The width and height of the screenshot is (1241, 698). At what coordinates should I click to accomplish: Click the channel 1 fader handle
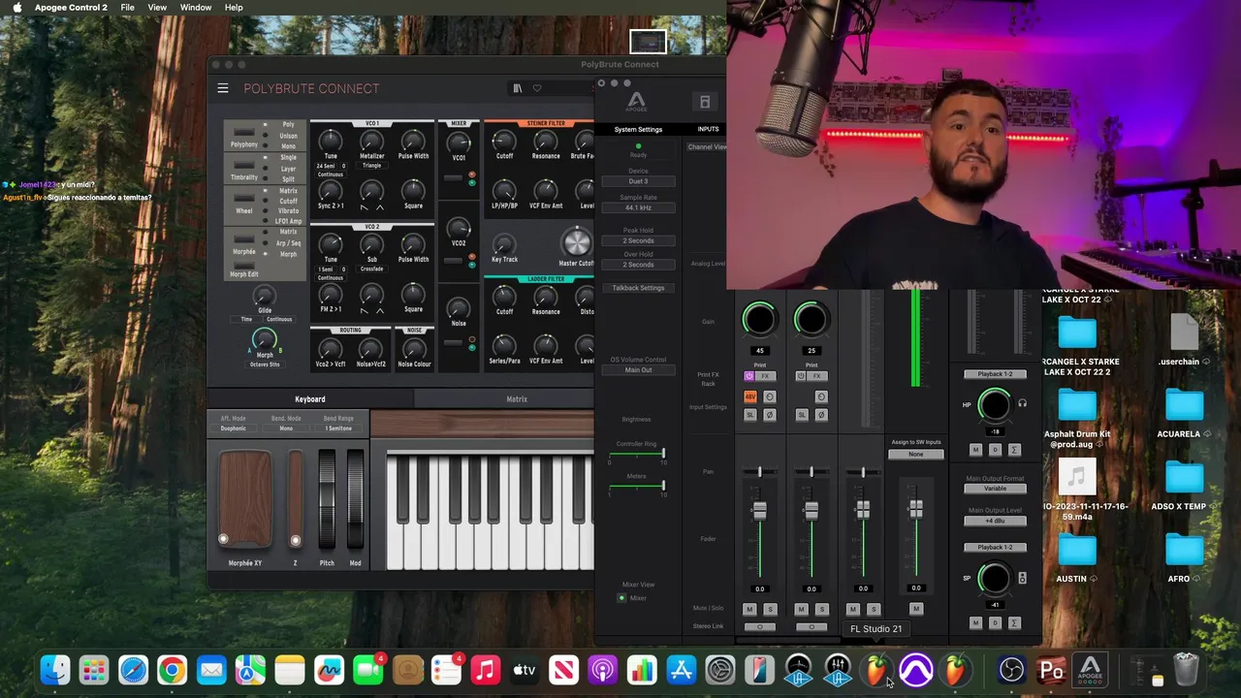[759, 511]
